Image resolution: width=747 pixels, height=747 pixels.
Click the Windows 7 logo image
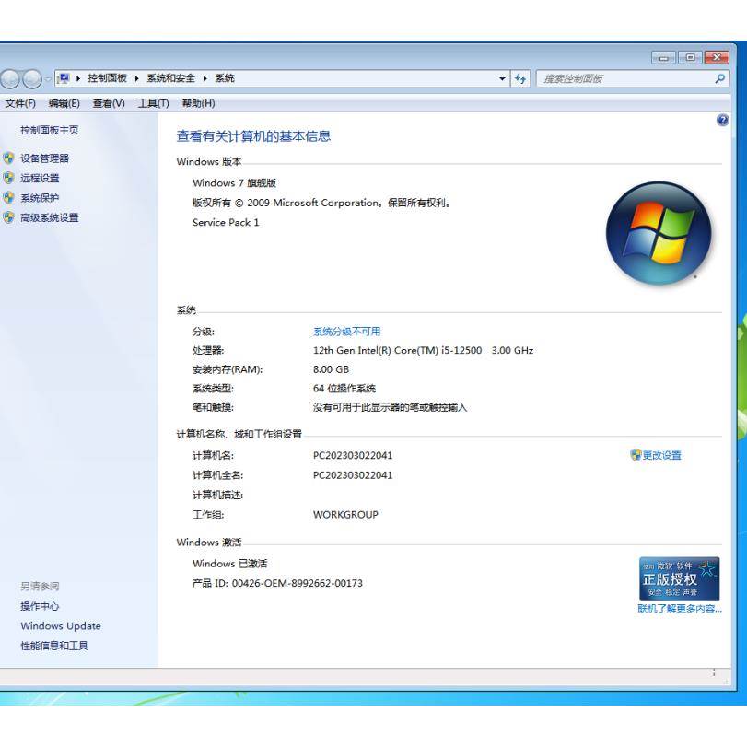point(659,233)
